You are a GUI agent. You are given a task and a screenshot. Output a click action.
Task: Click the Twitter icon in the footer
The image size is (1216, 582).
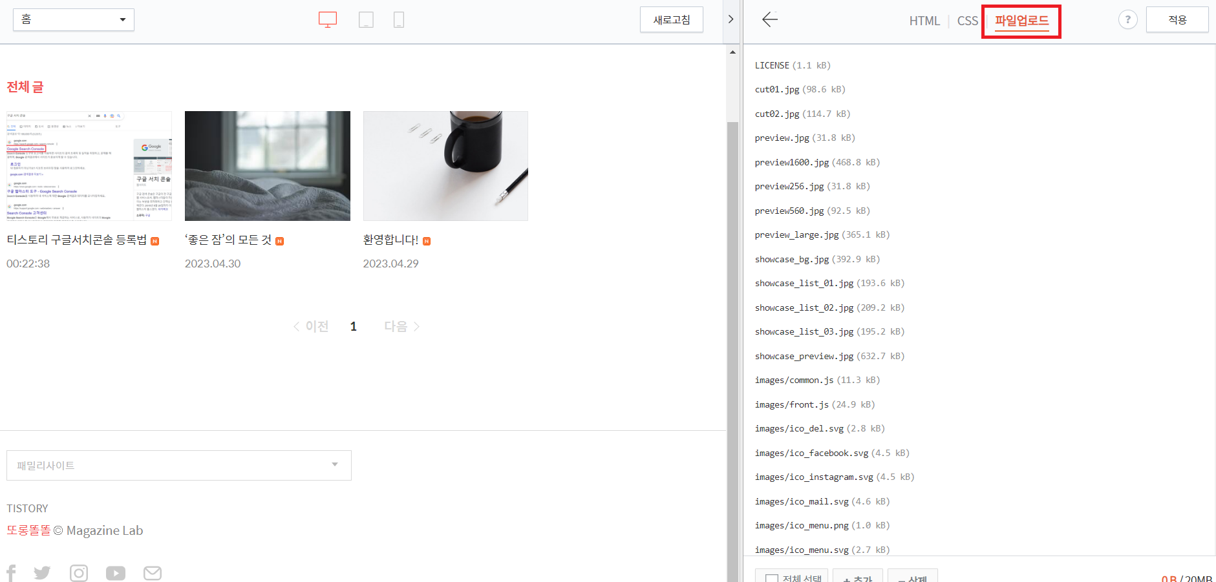(42, 573)
